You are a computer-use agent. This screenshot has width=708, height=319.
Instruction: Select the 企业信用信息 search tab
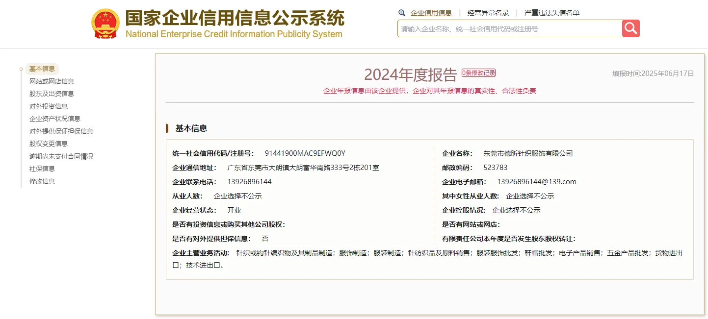coord(431,13)
